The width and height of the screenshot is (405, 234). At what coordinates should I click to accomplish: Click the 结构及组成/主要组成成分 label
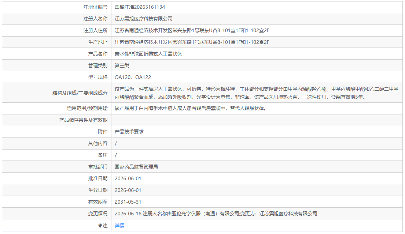pos(80,93)
